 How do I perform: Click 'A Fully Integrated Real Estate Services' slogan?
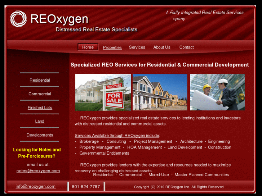point(205,13)
